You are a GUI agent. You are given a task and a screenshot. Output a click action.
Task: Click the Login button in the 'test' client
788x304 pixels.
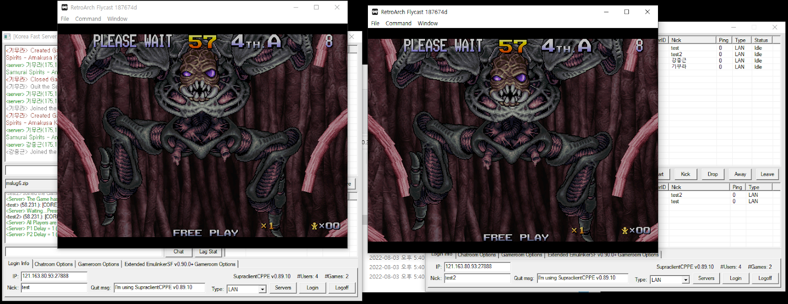pyautogui.click(x=313, y=288)
